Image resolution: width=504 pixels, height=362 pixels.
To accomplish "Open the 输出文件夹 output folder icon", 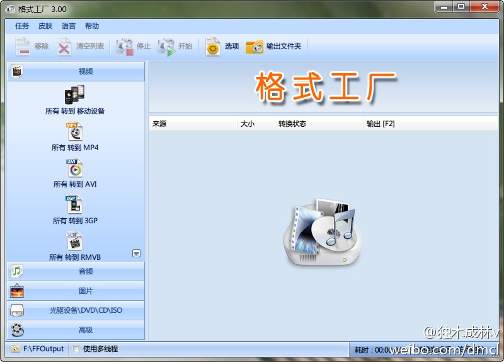I will click(255, 47).
